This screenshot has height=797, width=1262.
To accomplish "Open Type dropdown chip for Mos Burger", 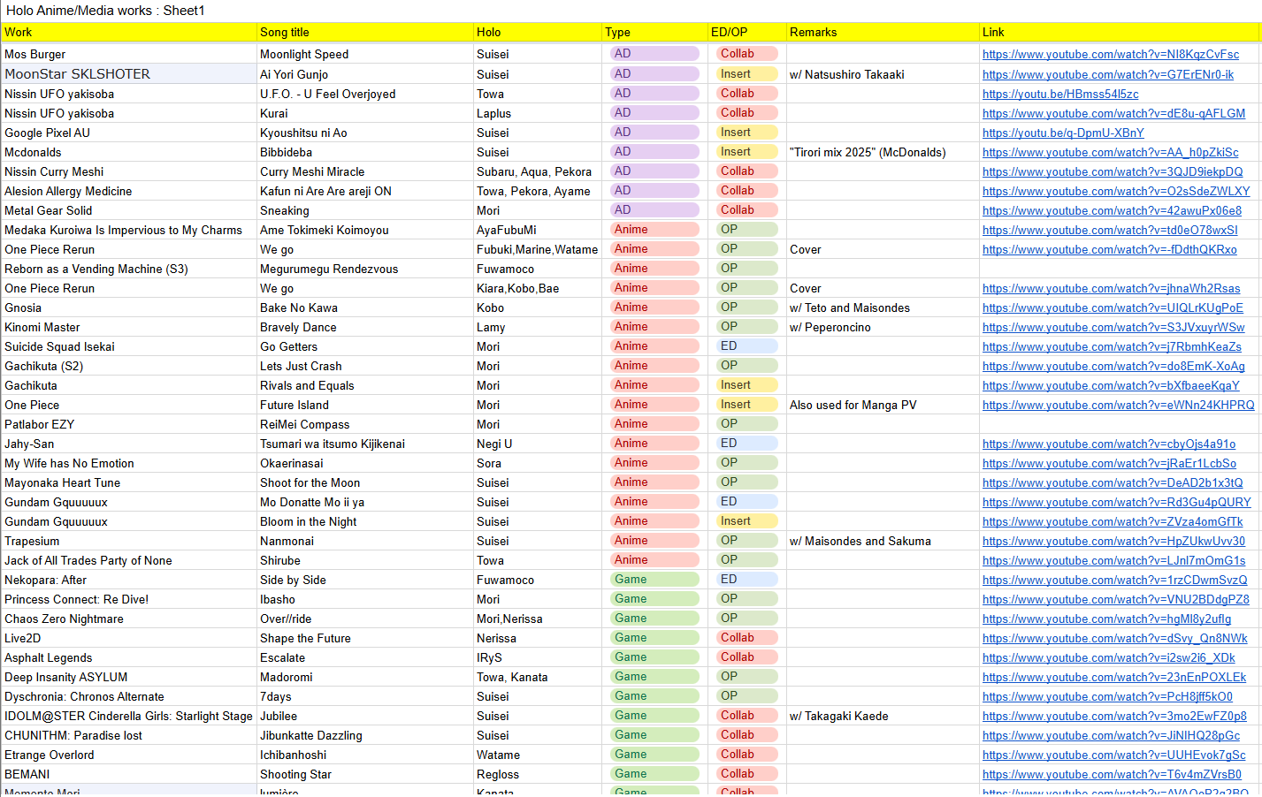I will click(x=654, y=53).
